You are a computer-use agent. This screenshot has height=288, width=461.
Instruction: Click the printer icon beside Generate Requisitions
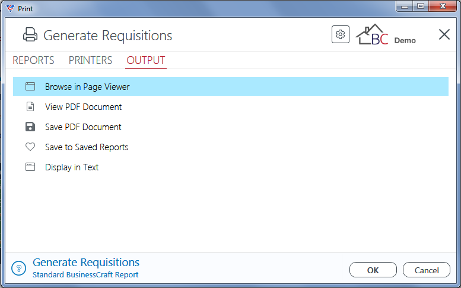[30, 34]
